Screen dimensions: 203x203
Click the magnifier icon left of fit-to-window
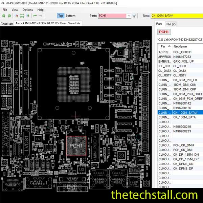16,16
